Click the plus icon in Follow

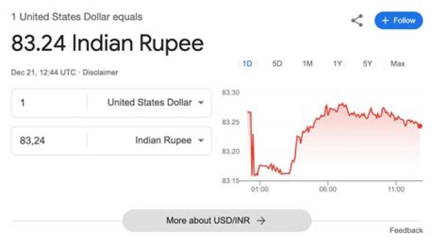coord(385,20)
